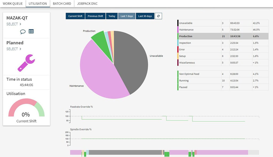Image resolution: width=273 pixels, height=157 pixels.
Task: Select the Current Shift time range
Action: click(75, 16)
